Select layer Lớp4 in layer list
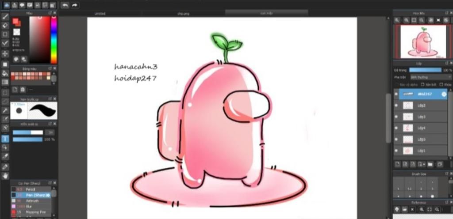Image resolution: width=453 pixels, height=219 pixels. pos(423,128)
